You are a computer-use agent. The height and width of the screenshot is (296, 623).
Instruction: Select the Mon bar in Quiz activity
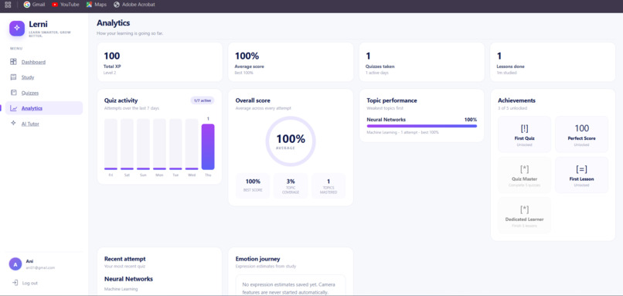[159, 145]
